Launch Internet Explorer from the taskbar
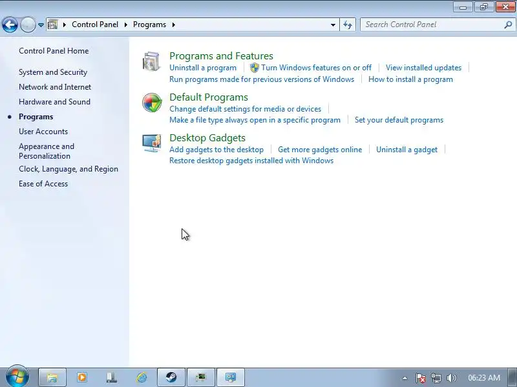Viewport: 517px width, 387px height. [142, 377]
